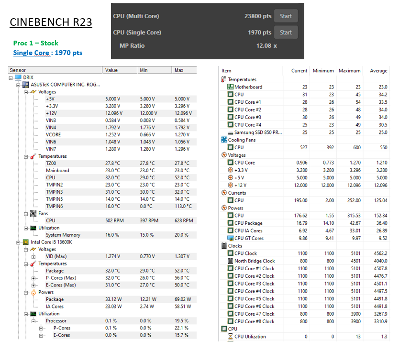The height and width of the screenshot is (351, 399).
Task: Expand the E-Cores utilization row
Action: (x=41, y=336)
